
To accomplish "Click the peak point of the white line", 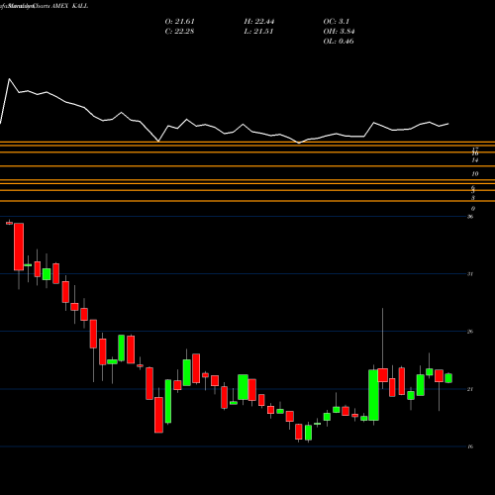I will [9, 79].
